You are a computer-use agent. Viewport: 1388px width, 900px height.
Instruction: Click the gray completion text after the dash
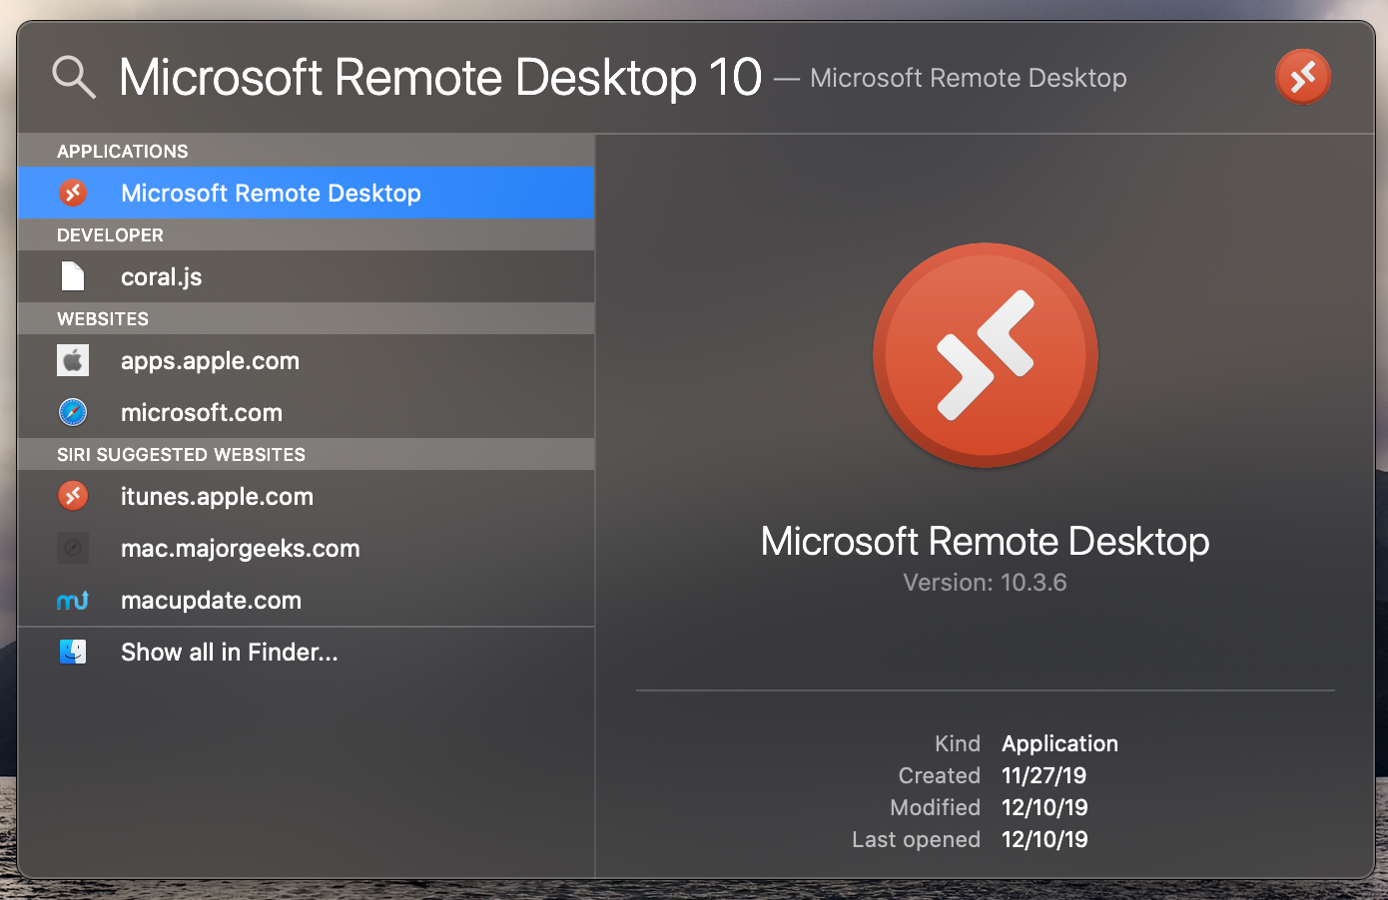click(968, 78)
